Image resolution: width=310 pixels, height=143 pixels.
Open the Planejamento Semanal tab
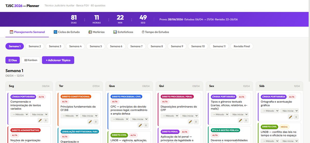(x=27, y=32)
